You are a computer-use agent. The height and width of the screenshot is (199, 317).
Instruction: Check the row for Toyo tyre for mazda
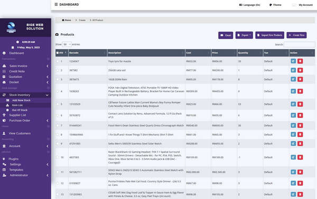(x=58, y=61)
